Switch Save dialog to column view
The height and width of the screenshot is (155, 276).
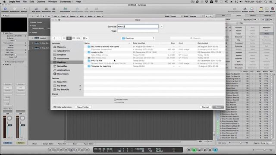point(74,38)
